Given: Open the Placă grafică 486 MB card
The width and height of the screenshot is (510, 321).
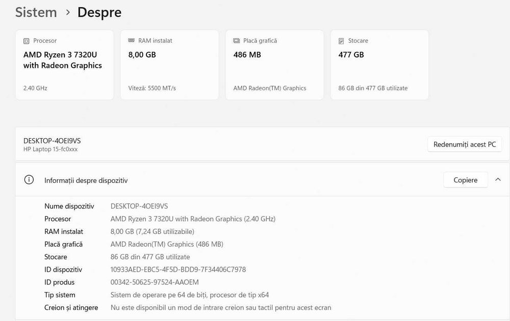Looking at the screenshot, I should 274,65.
